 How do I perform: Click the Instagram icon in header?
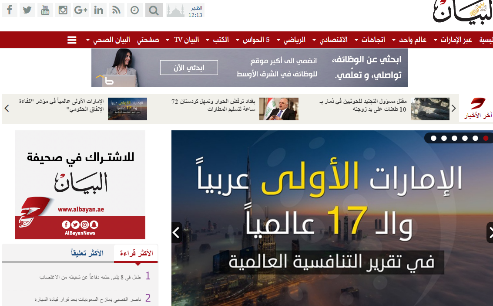tap(63, 10)
